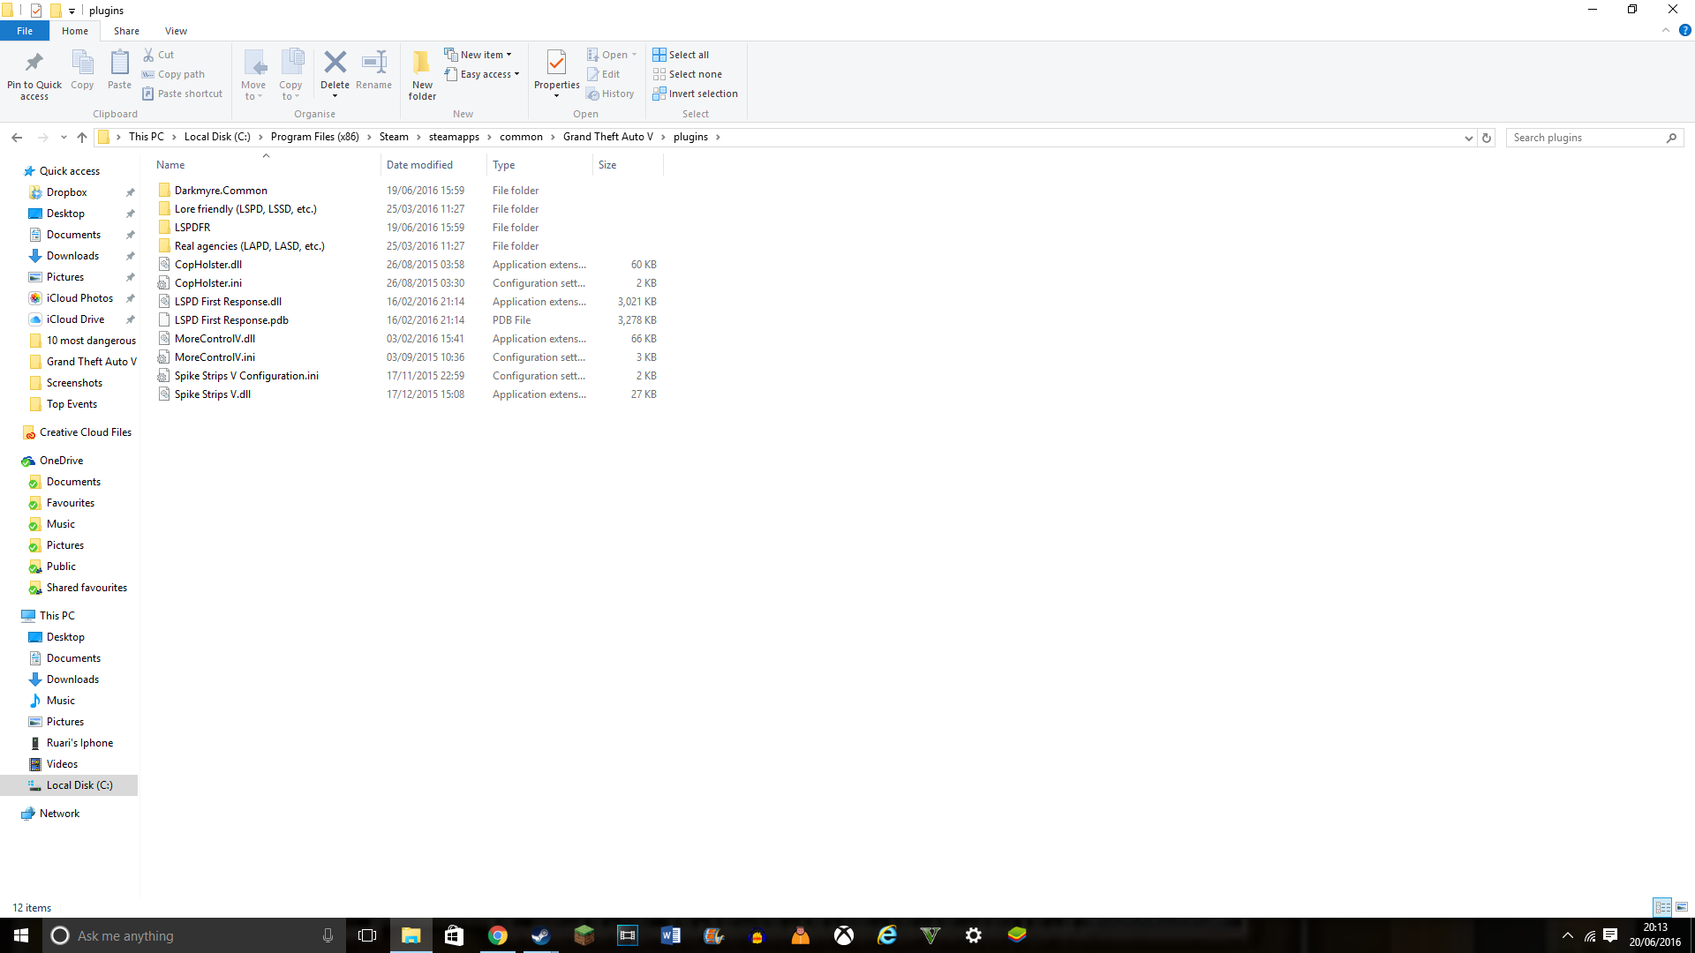This screenshot has height=953, width=1695.
Task: Open the Easy access dropdown
Action: pos(488,74)
